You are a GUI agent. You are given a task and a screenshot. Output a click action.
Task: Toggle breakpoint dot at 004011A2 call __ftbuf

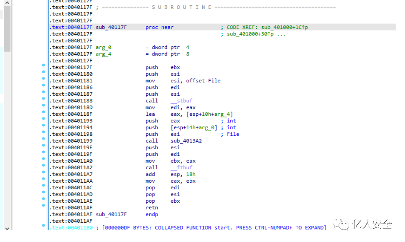tap(43, 166)
